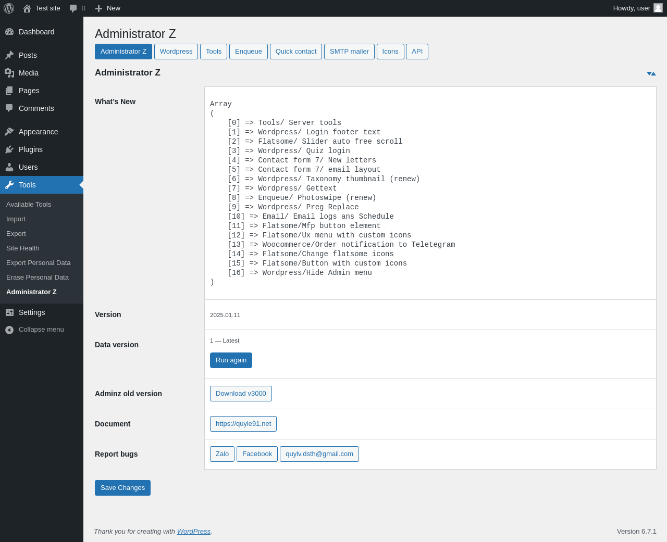This screenshot has height=542, width=667.
Task: Click the user avatar in the top bar
Action: (x=658, y=8)
